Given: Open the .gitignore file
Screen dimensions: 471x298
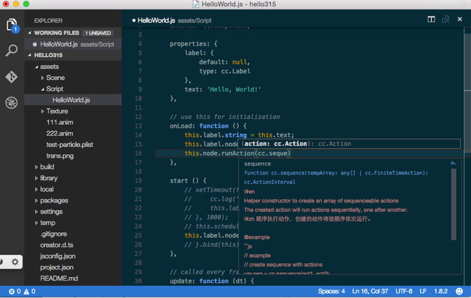Looking at the screenshot, I should click(x=53, y=234).
